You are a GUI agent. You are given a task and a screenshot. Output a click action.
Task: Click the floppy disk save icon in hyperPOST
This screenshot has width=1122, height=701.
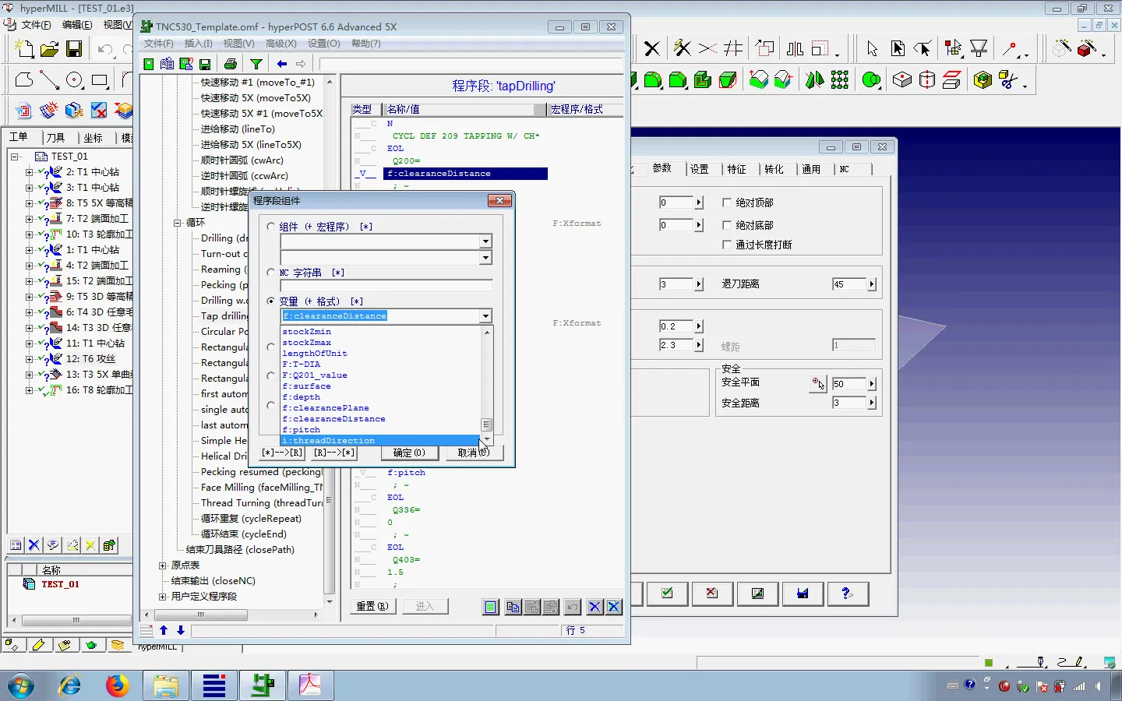point(205,64)
